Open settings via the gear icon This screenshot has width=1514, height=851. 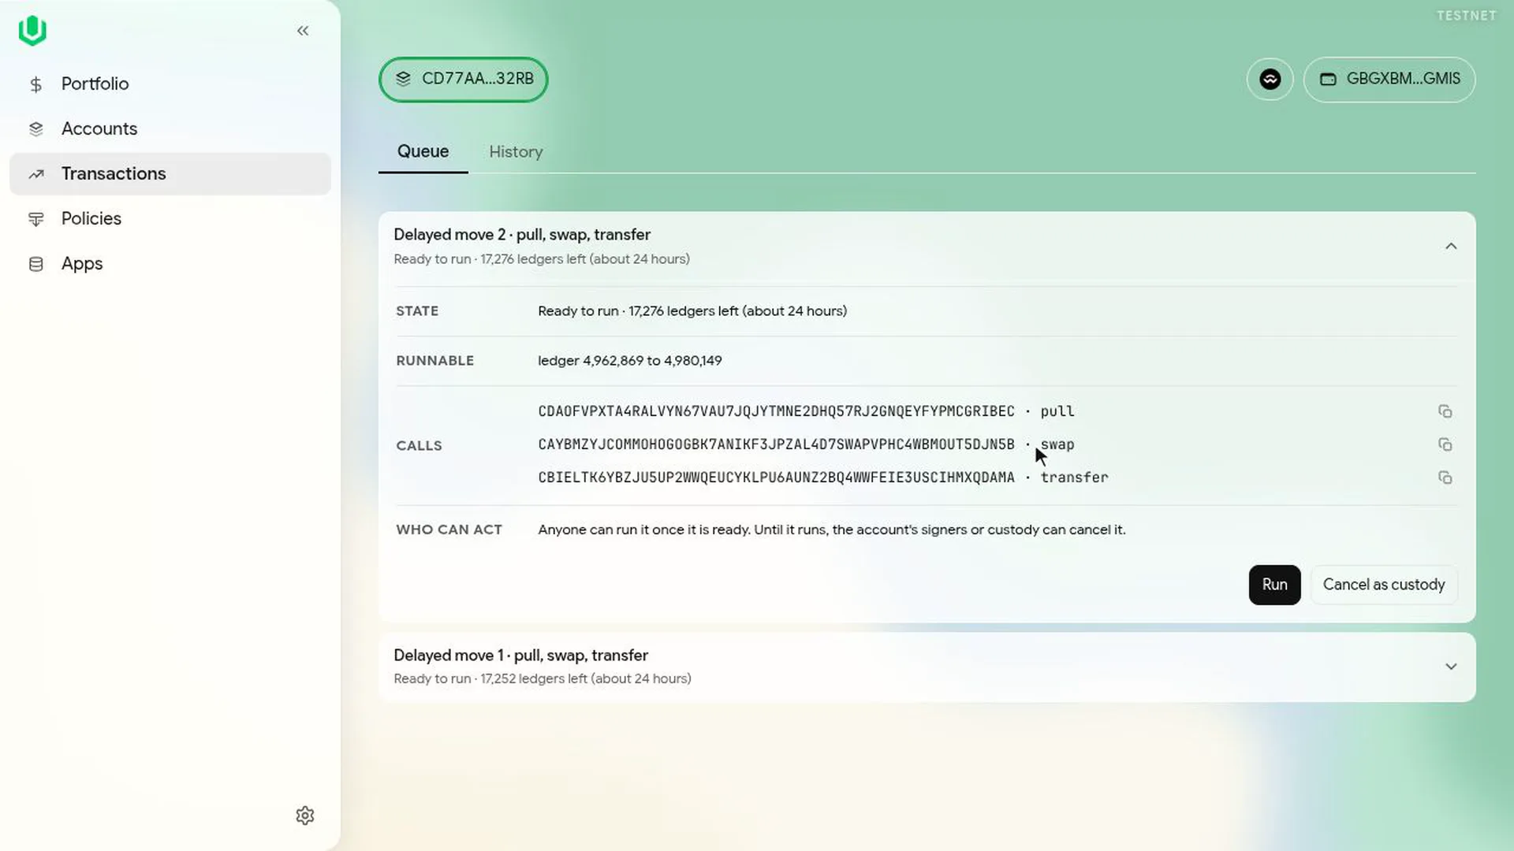click(x=305, y=816)
